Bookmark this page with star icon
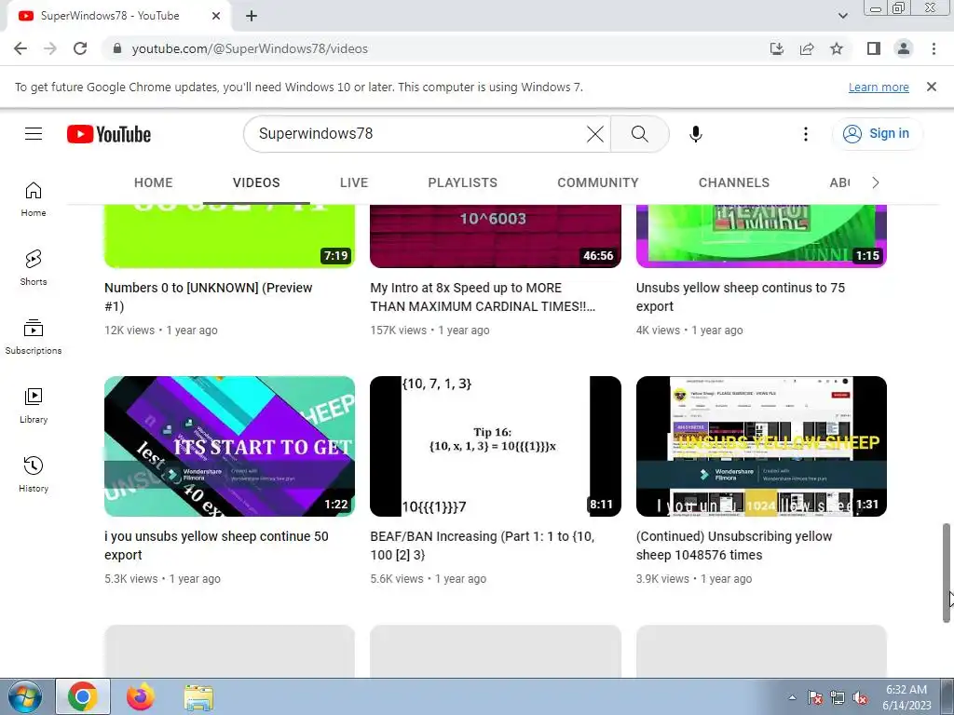The width and height of the screenshot is (954, 715). tap(837, 48)
